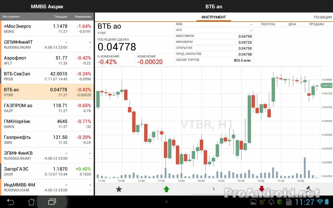
Task: Tap the АСК row in quote panel
Action: (214, 30)
